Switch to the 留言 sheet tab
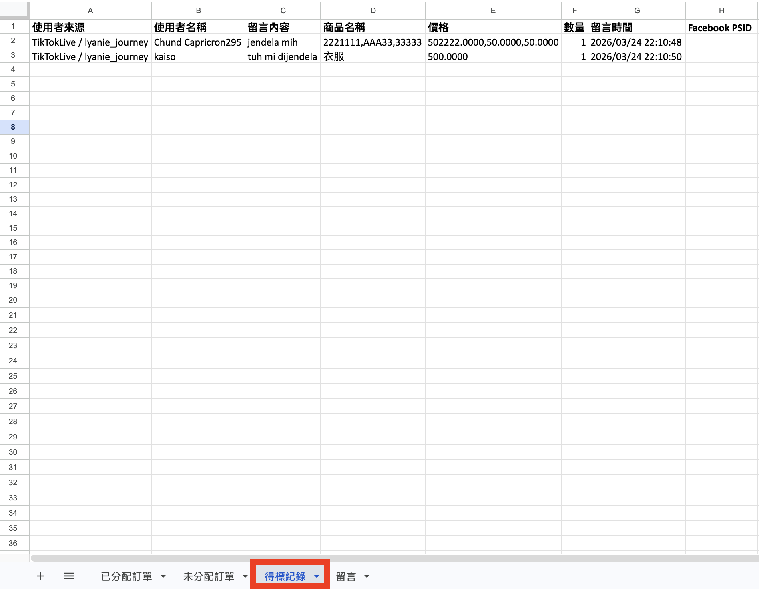Viewport: 759px width, 590px height. click(x=346, y=576)
